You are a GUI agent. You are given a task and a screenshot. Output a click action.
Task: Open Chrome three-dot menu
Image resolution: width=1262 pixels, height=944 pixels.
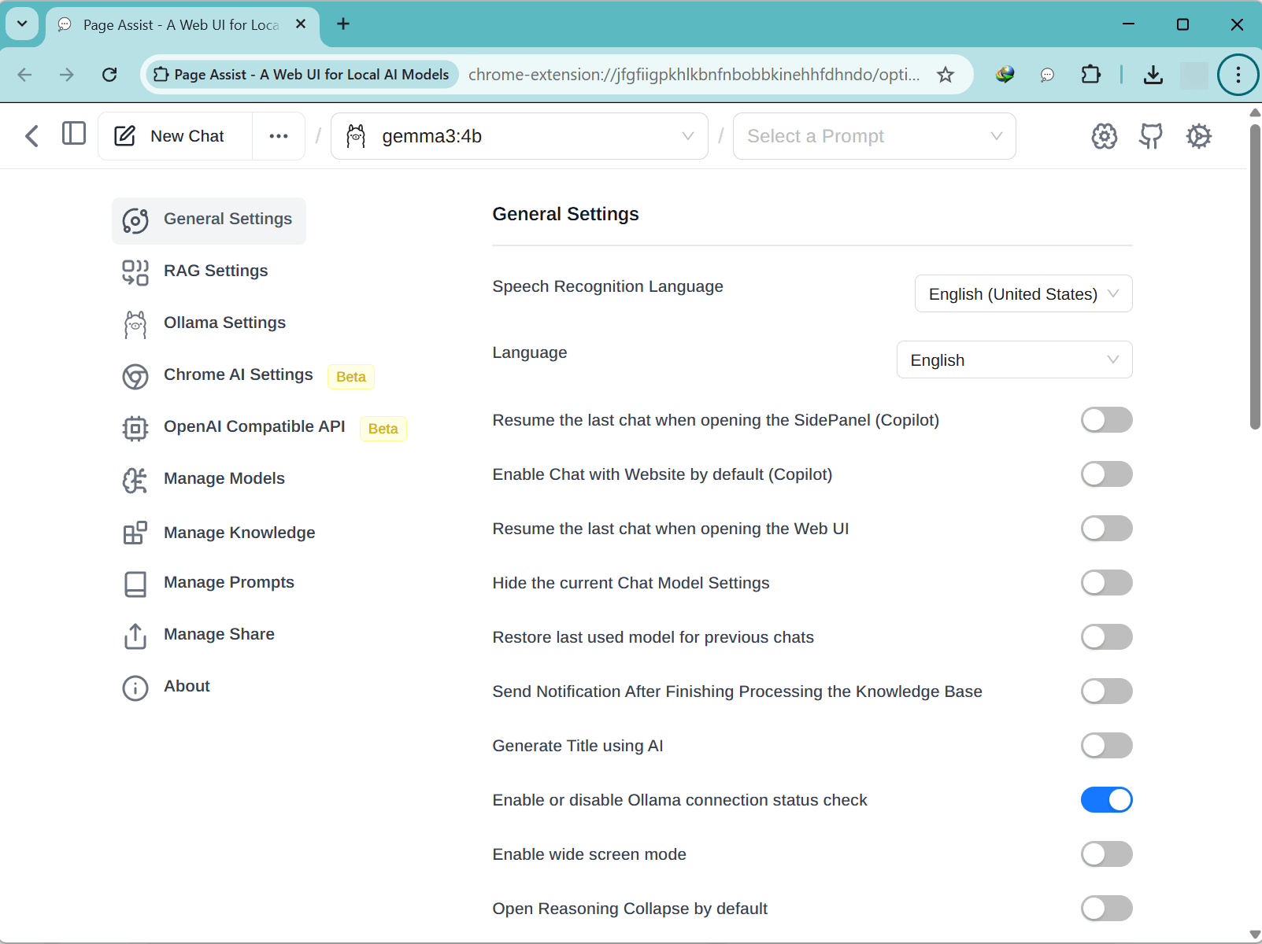[x=1238, y=75]
